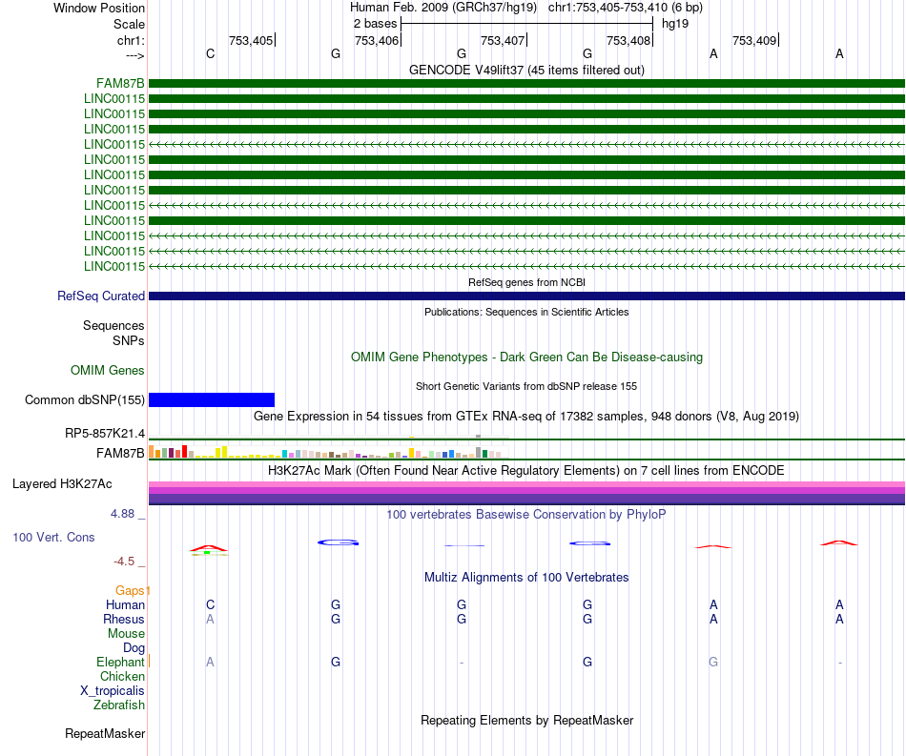The width and height of the screenshot is (906, 756).
Task: Click the blue Common dbSNP variant block
Action: coord(212,399)
